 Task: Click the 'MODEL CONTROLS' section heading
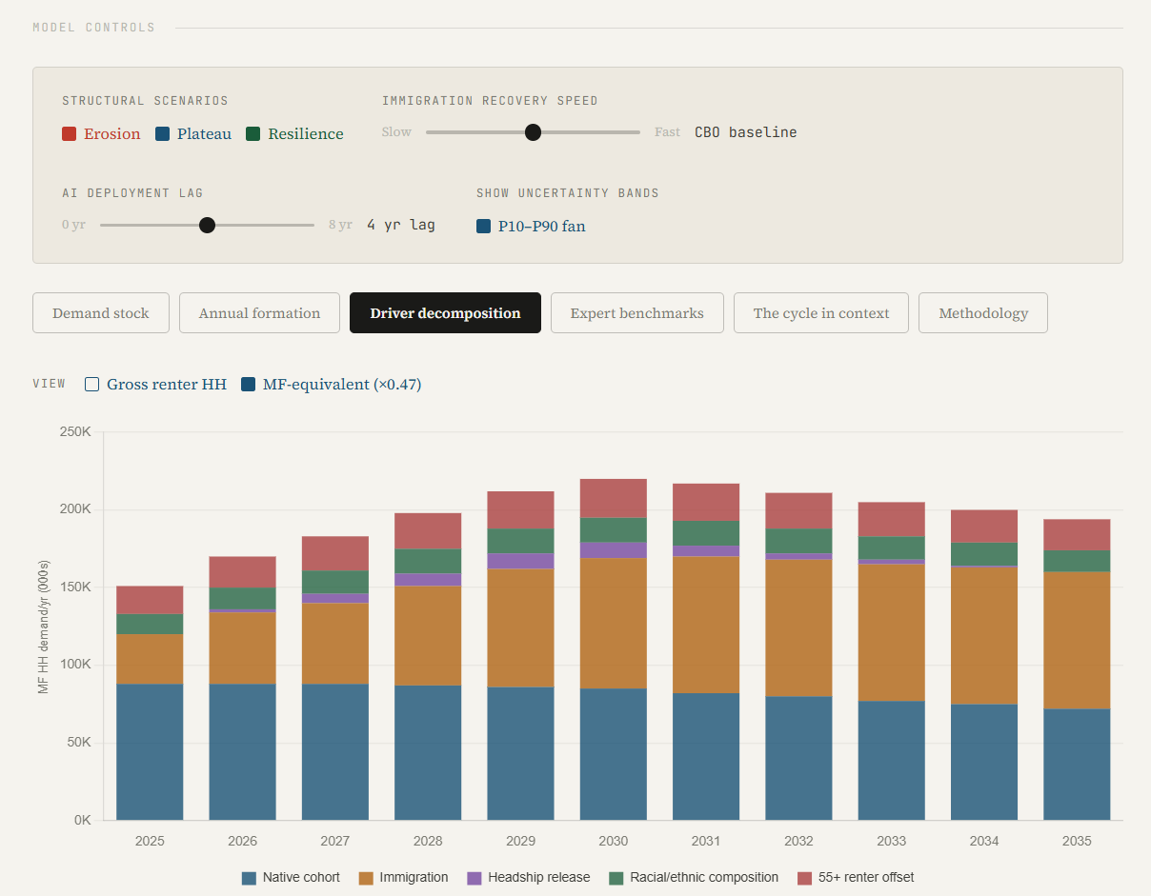click(x=93, y=28)
